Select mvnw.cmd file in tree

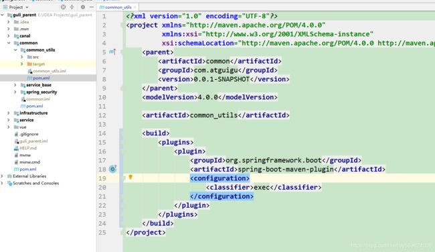click(x=29, y=162)
